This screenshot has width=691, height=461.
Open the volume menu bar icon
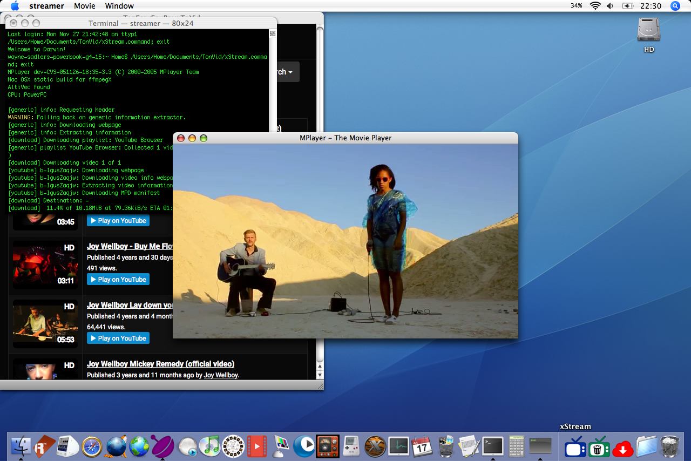(x=610, y=6)
